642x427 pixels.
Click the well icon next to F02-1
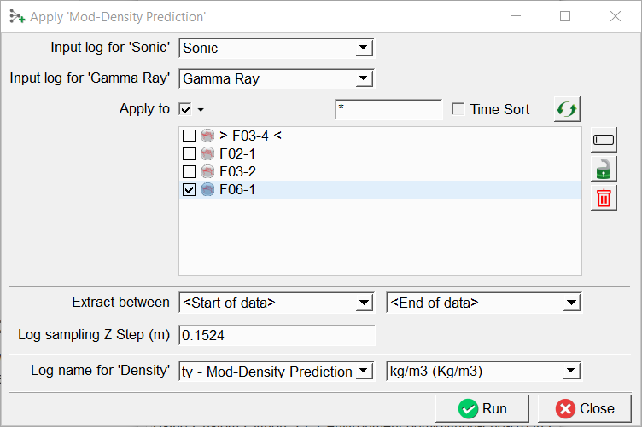[207, 153]
